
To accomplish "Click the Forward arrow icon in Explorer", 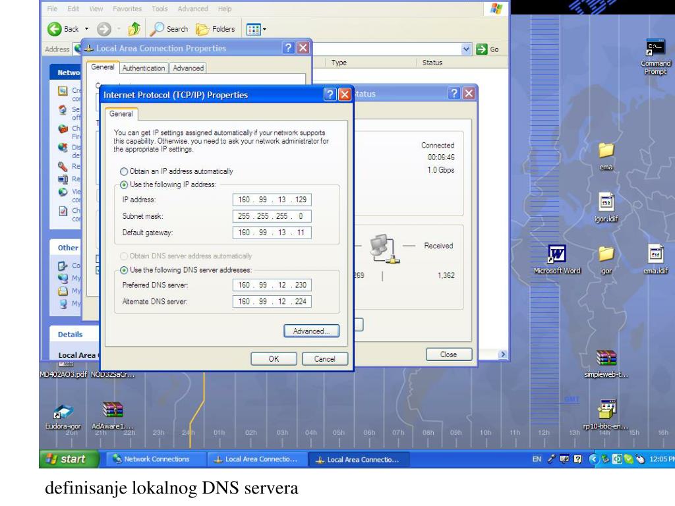I will click(103, 29).
